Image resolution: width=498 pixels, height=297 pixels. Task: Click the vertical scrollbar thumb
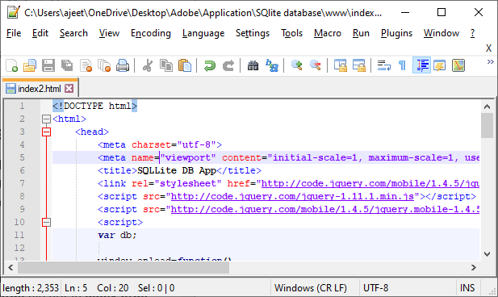(487, 125)
